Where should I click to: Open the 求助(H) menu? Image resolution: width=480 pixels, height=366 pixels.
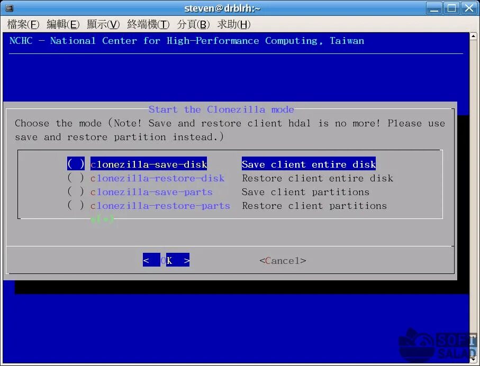click(234, 24)
